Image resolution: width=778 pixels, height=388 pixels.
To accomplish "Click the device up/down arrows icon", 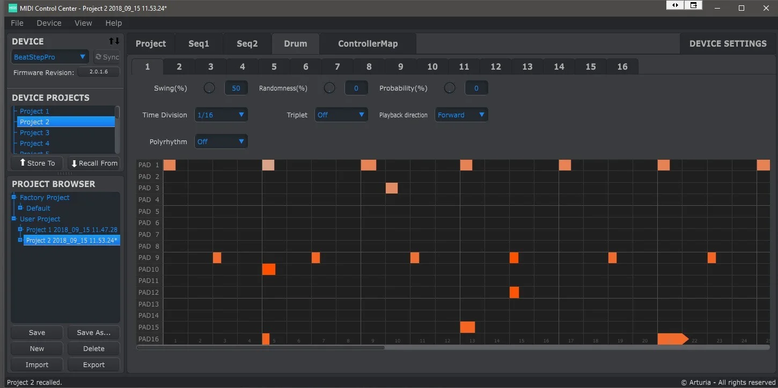I will (114, 41).
